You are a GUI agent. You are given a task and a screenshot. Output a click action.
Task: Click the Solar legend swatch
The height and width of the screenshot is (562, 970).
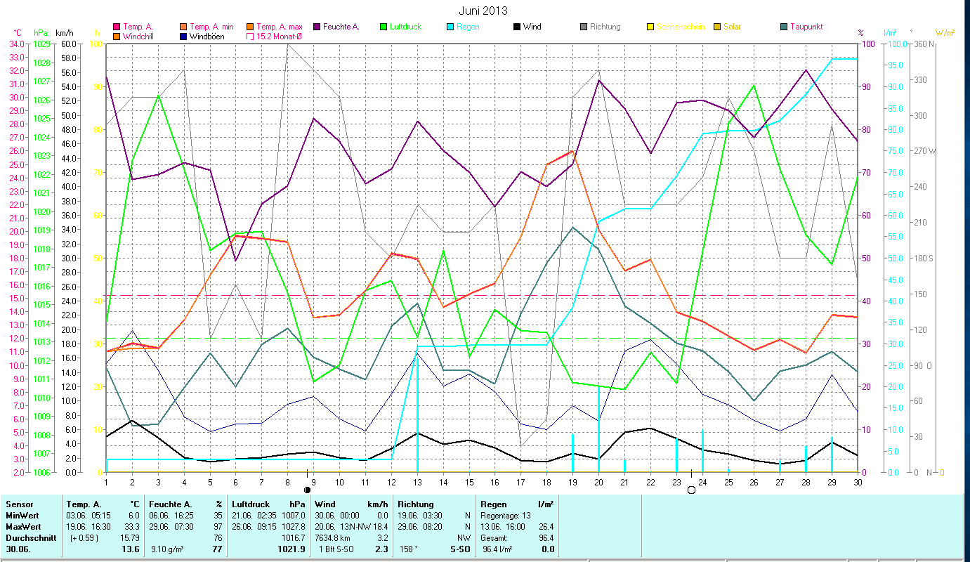click(717, 27)
